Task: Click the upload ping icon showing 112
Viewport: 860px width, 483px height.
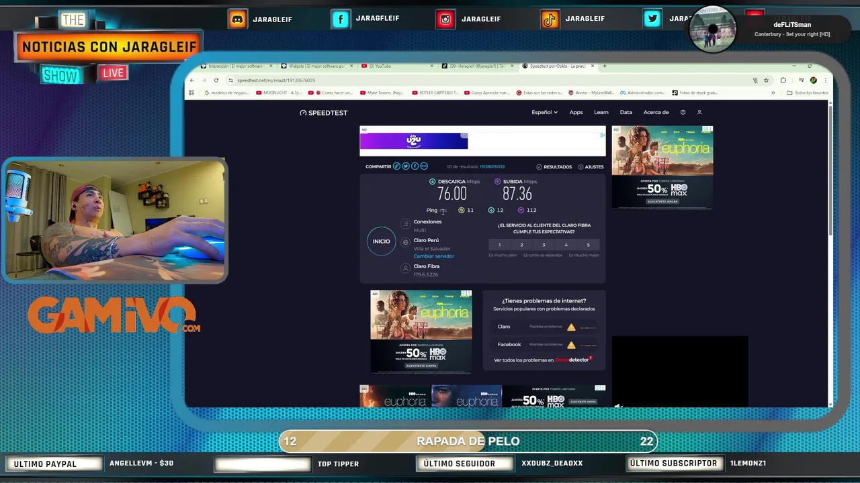Action: (521, 210)
